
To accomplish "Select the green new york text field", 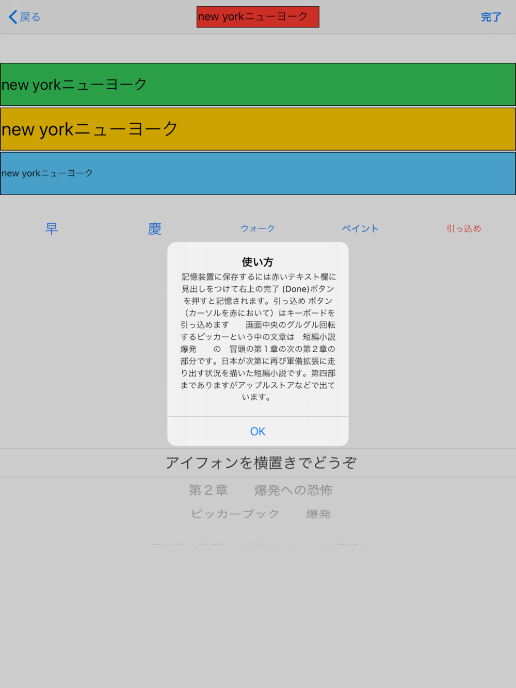I will (258, 85).
